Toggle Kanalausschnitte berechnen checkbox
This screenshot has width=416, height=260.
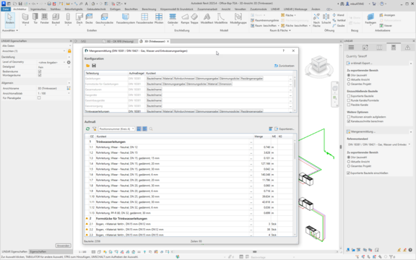pyautogui.click(x=349, y=121)
